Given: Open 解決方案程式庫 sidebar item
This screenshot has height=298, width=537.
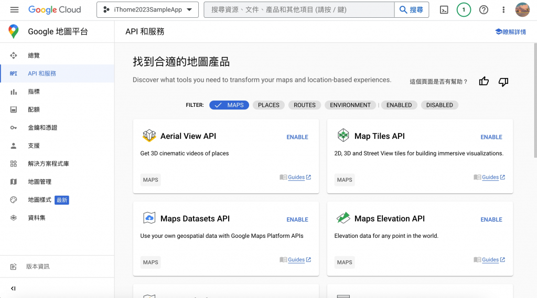Looking at the screenshot, I should [57, 163].
